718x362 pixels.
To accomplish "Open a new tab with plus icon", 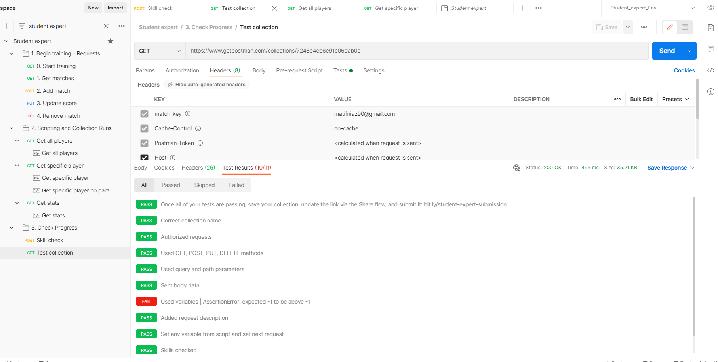I will tap(523, 8).
